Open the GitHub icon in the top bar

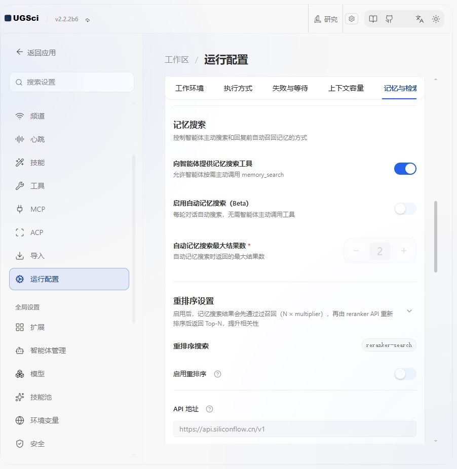(389, 19)
